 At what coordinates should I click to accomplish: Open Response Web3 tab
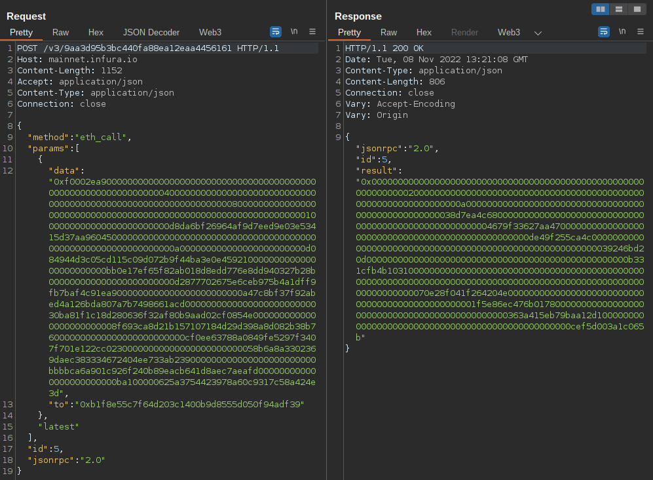[x=509, y=33]
